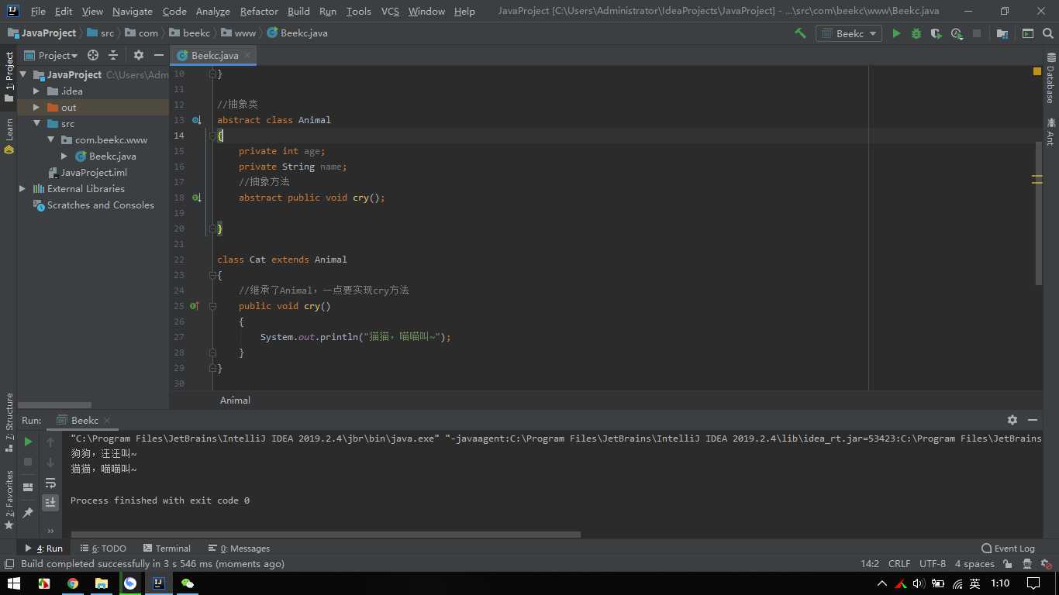Locate the opened file with the target icon
The width and height of the screenshot is (1059, 595).
93,55
